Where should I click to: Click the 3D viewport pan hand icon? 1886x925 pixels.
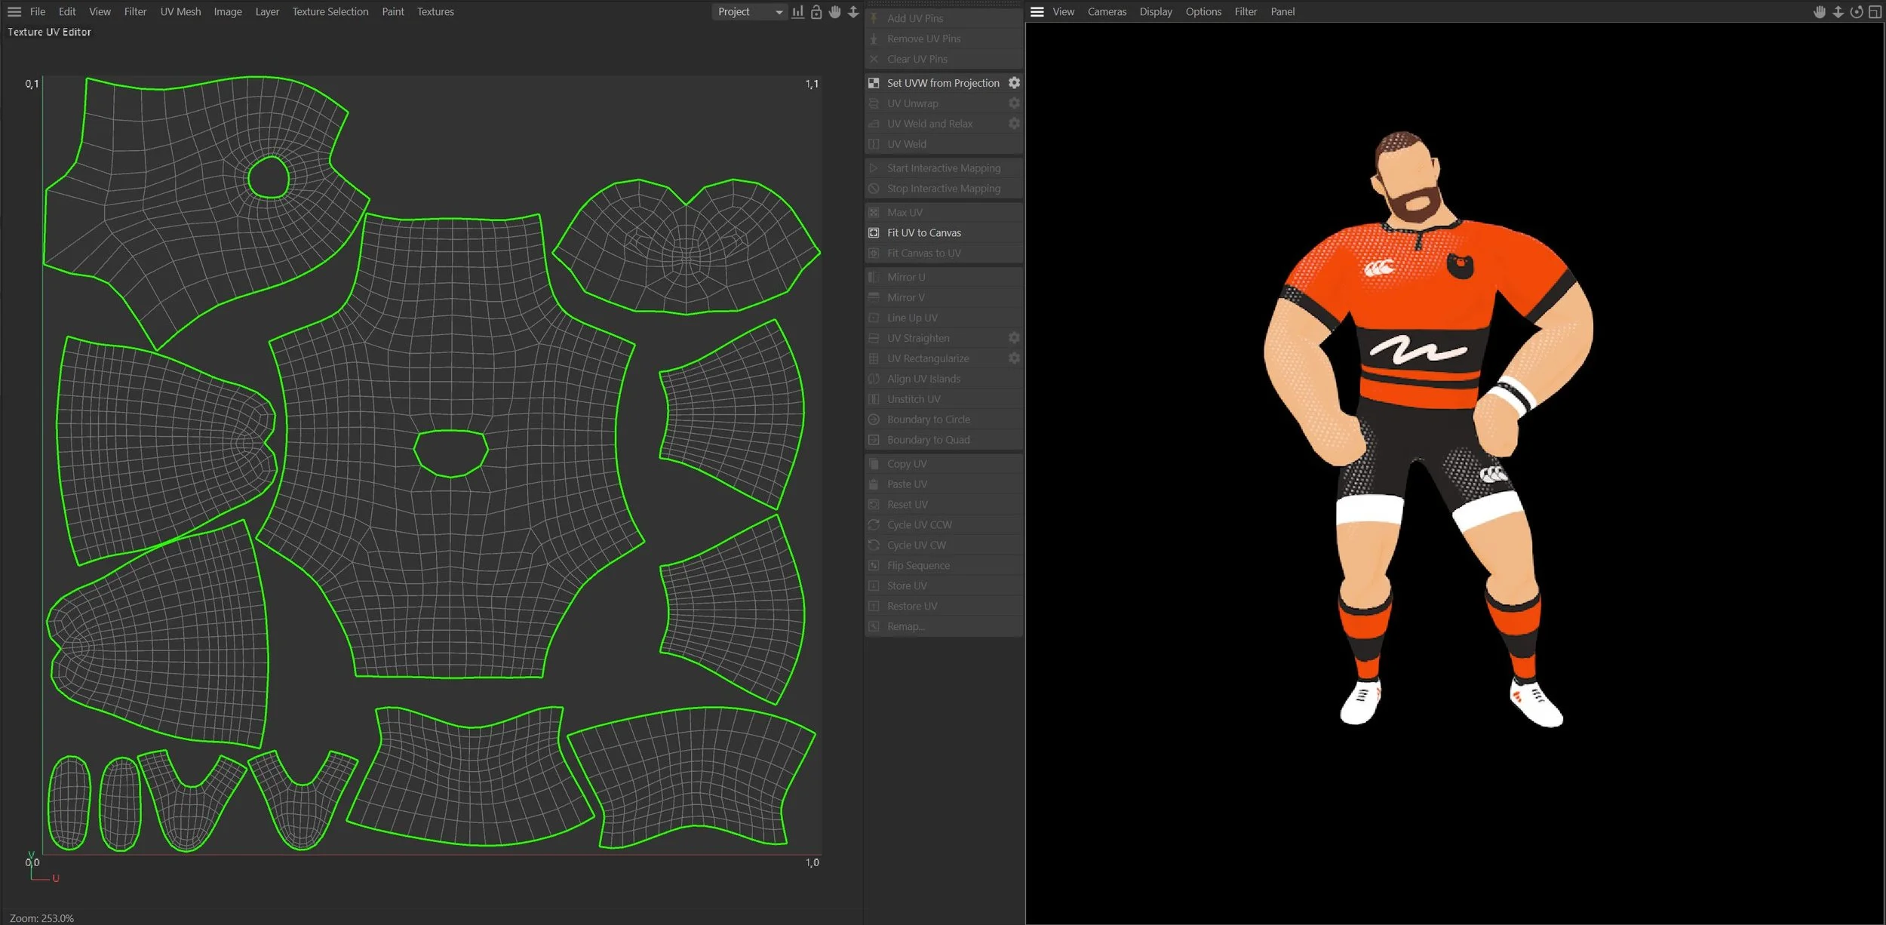pyautogui.click(x=1820, y=12)
